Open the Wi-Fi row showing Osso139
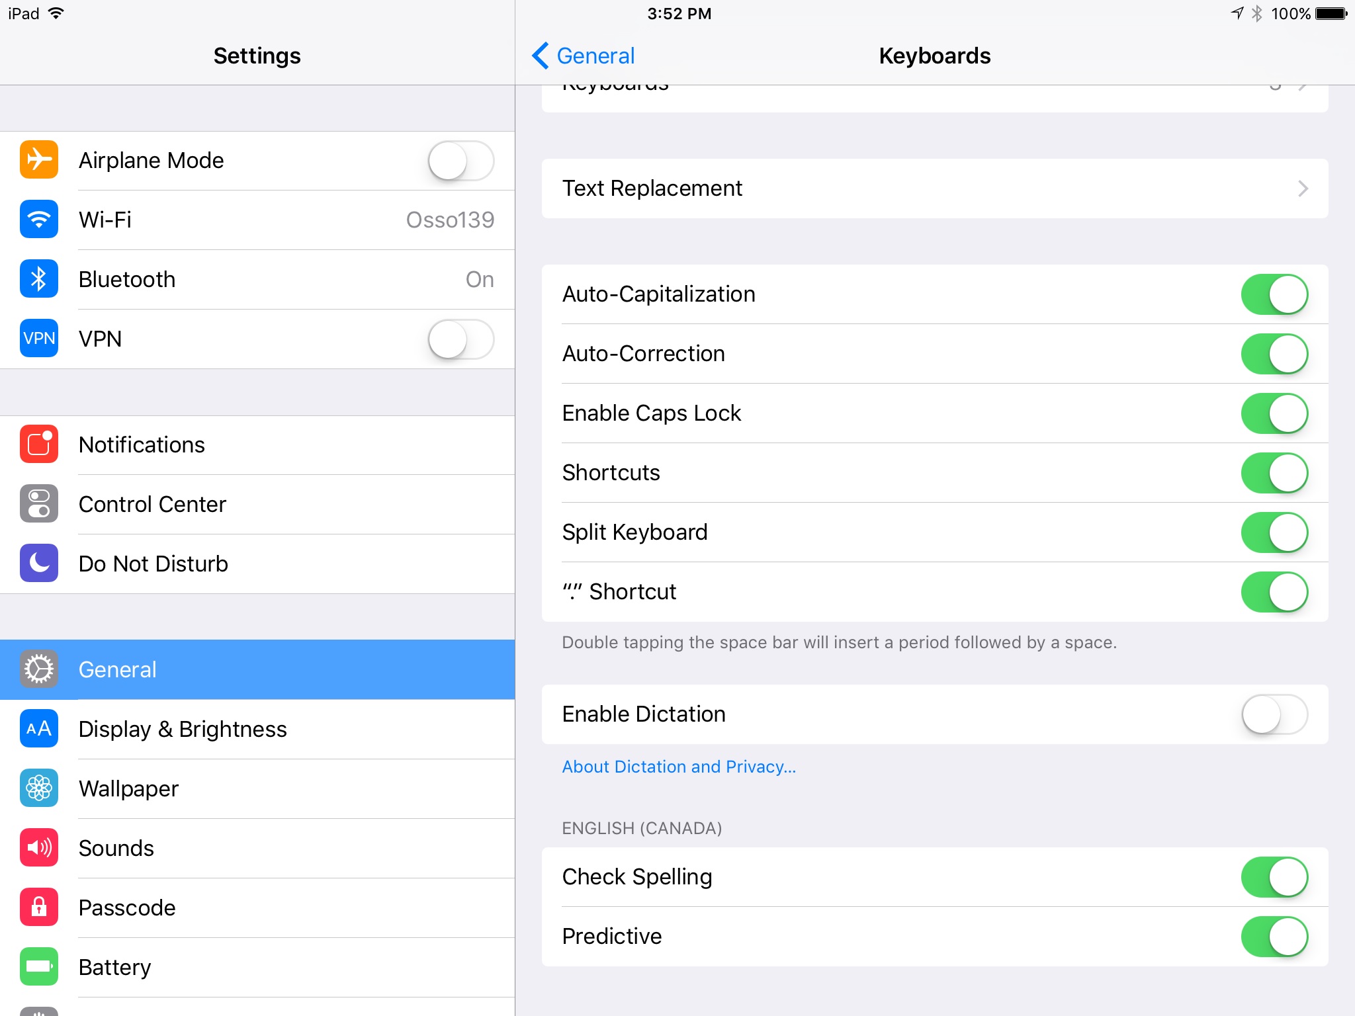Viewport: 1355px width, 1016px height. coord(284,220)
